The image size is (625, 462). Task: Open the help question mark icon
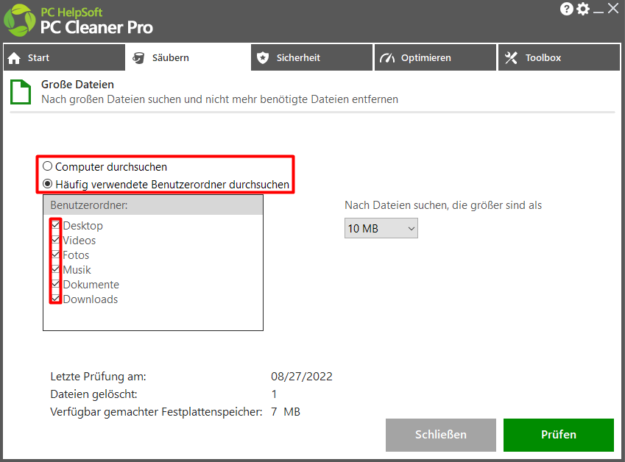[x=566, y=8]
